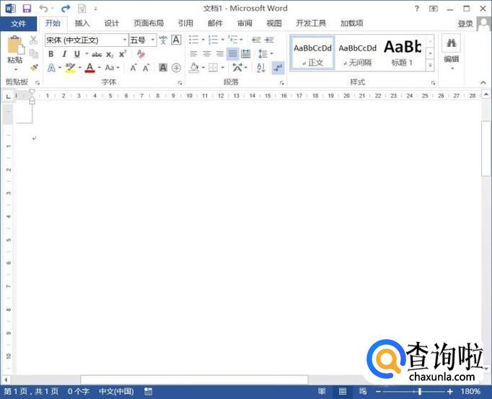Toggle show/hide paragraph marks

278,68
